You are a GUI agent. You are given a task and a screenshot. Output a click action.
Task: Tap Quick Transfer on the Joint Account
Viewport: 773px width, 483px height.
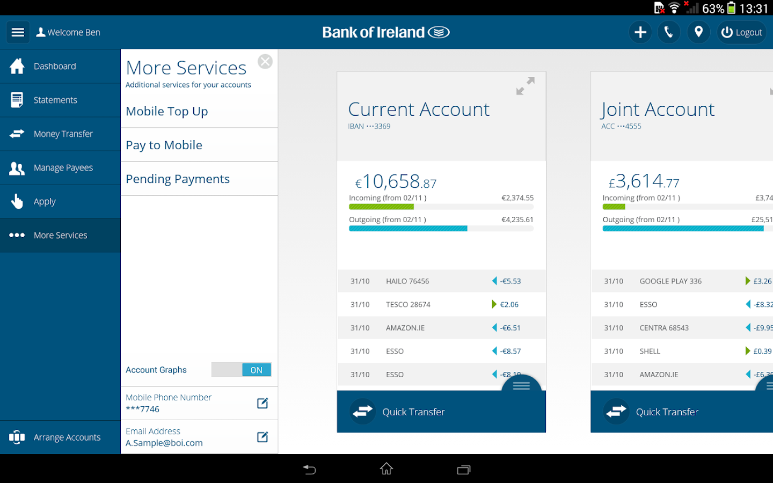(x=682, y=412)
